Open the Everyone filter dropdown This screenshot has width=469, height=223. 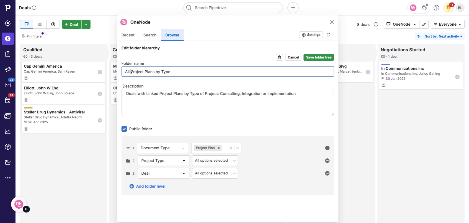448,24
